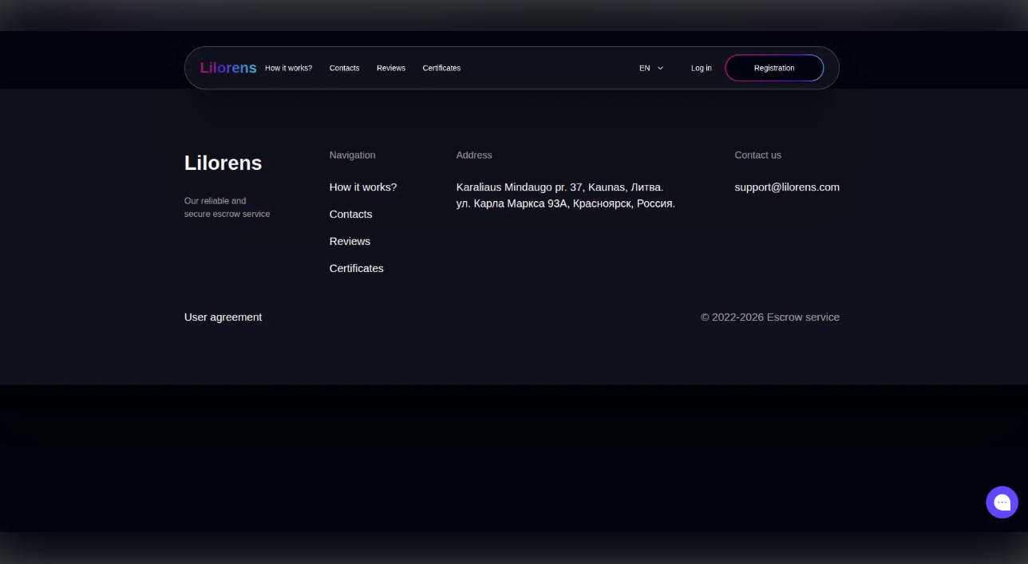The height and width of the screenshot is (564, 1028).
Task: Open Certificates in footer navigation
Action: pyautogui.click(x=356, y=269)
